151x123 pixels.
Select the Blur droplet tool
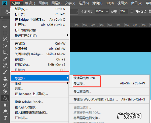click(x=5, y=105)
